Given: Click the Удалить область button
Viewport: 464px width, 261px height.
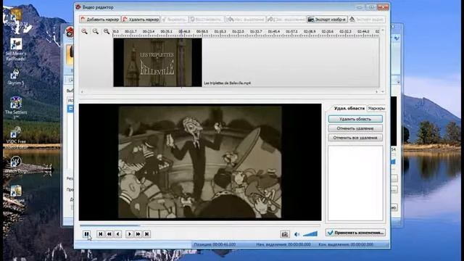Looking at the screenshot, I should (x=355, y=119).
